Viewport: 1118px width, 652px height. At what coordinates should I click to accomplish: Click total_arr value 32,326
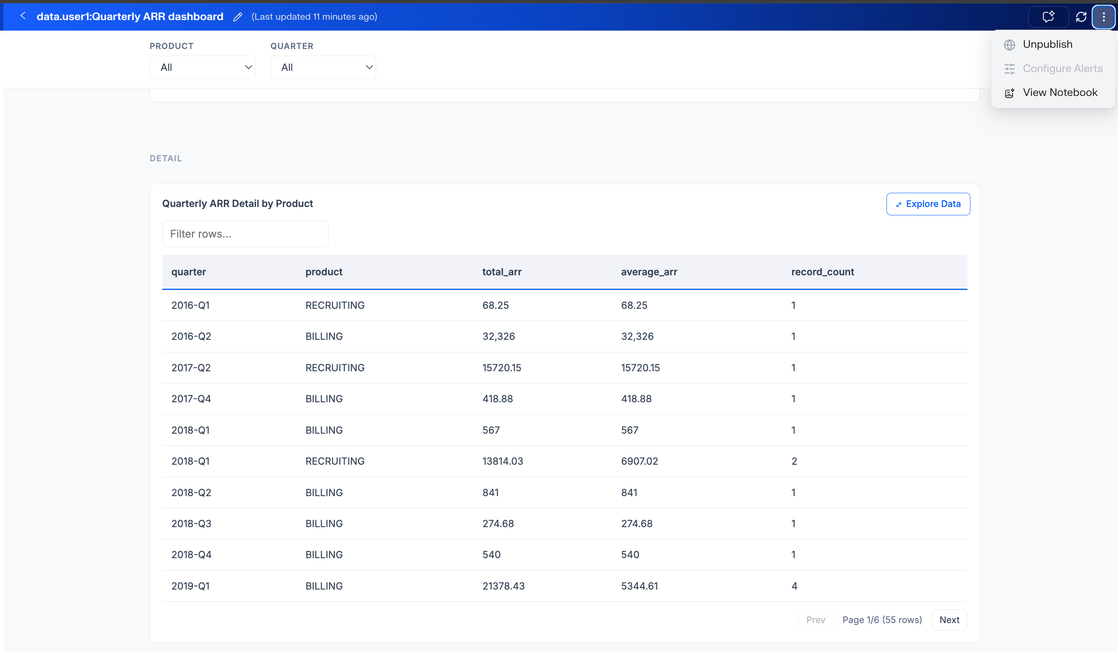coord(499,336)
